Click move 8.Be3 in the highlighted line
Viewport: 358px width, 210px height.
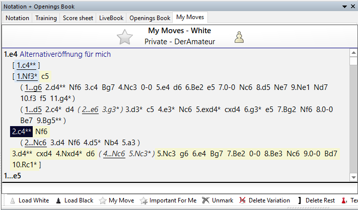pyautogui.click(x=273, y=154)
